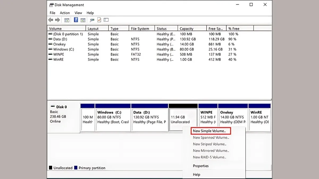This screenshot has height=179, width=319.
Task: Click the Back navigation arrow in the toolbar
Action: coord(51,20)
